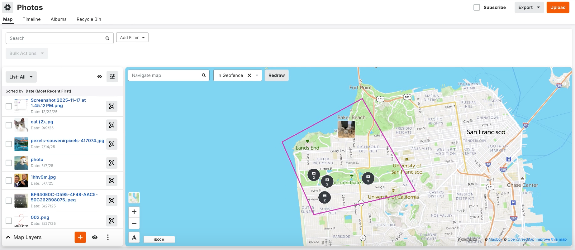Open the Recycle Bin tab
This screenshot has height=250, width=575.
pyautogui.click(x=89, y=19)
